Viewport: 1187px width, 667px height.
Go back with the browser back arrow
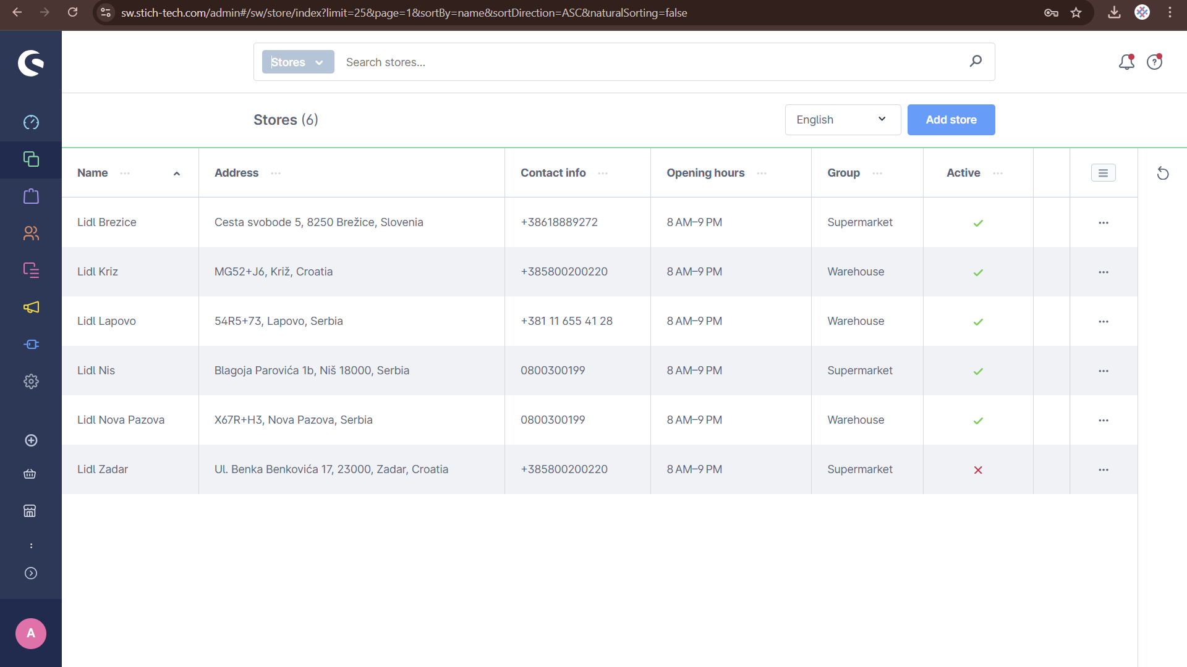[x=17, y=12]
